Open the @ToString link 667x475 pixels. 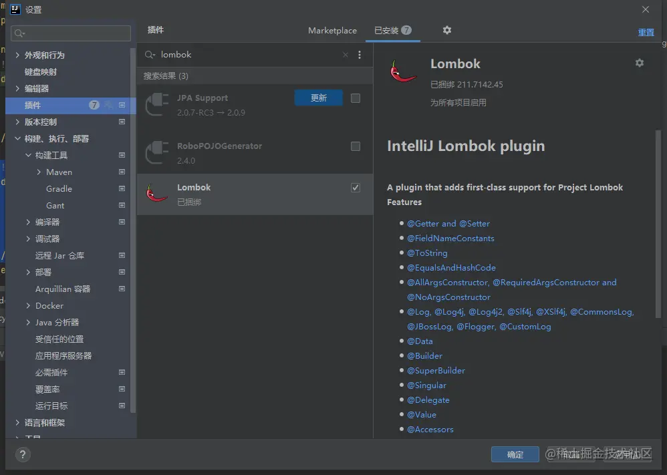[427, 253]
